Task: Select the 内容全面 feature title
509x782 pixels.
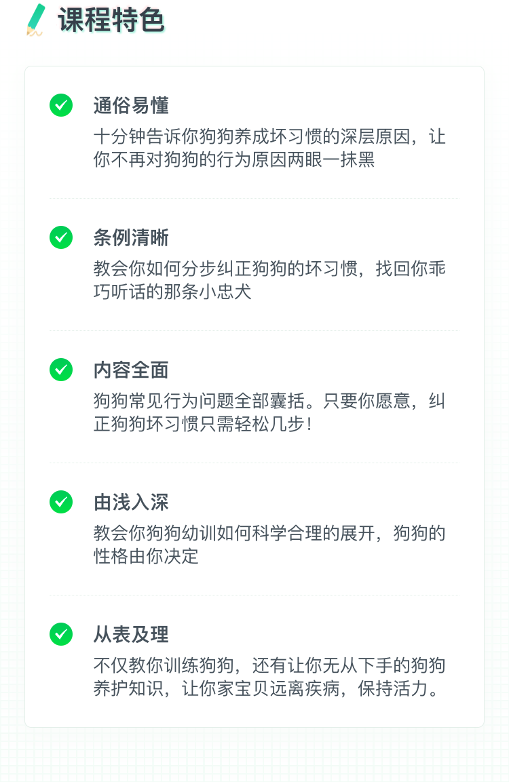Action: [x=131, y=370]
